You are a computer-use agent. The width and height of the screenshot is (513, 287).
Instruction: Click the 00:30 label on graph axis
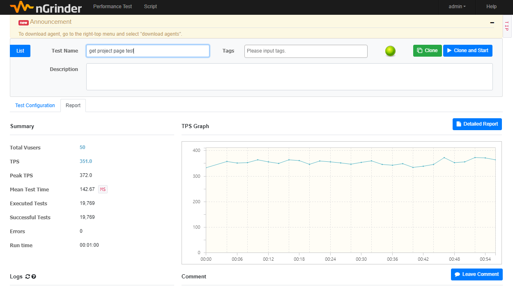point(361,259)
